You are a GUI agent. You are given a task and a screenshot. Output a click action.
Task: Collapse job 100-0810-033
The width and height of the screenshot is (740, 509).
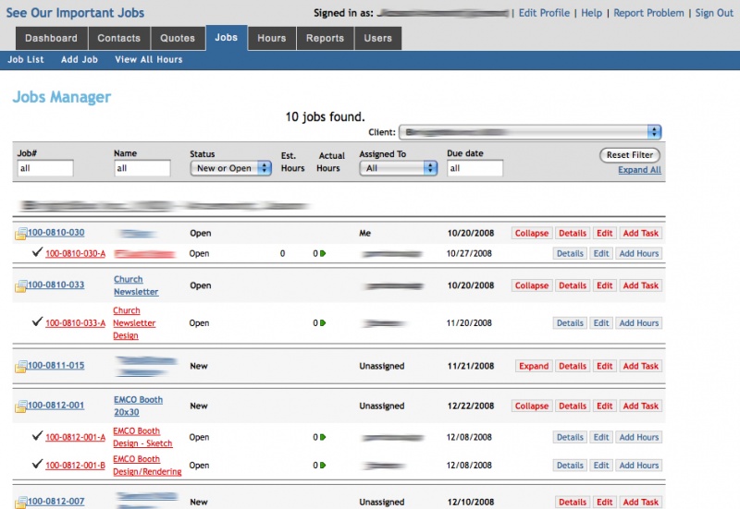[531, 285]
